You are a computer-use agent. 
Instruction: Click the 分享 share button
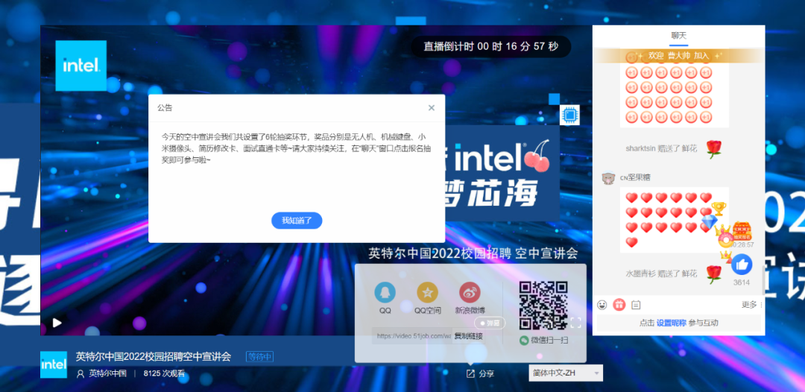pyautogui.click(x=480, y=373)
